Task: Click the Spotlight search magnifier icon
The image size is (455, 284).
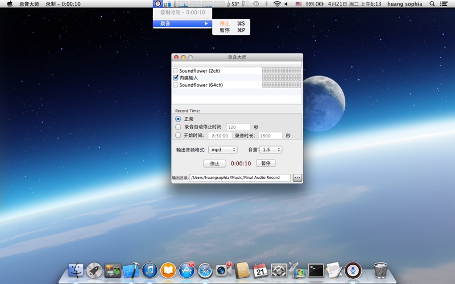Action: [432, 4]
